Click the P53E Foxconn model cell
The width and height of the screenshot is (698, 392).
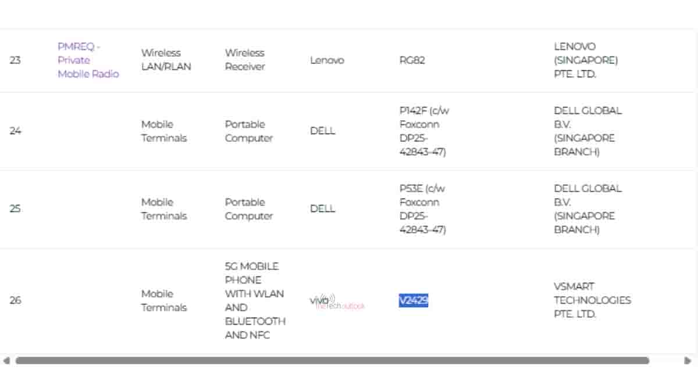pyautogui.click(x=423, y=209)
